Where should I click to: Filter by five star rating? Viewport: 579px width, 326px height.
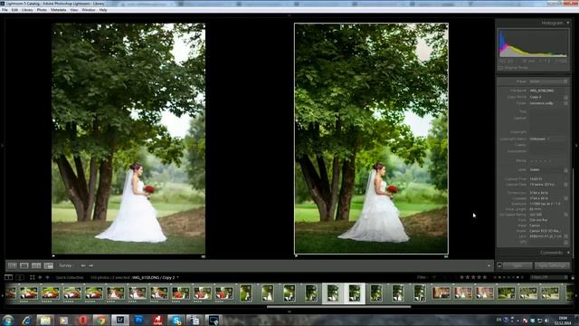(485, 277)
